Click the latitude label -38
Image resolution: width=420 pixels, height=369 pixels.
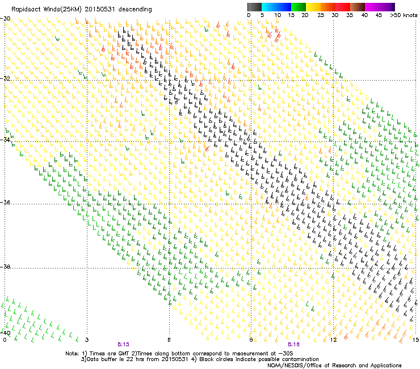pyautogui.click(x=5, y=267)
